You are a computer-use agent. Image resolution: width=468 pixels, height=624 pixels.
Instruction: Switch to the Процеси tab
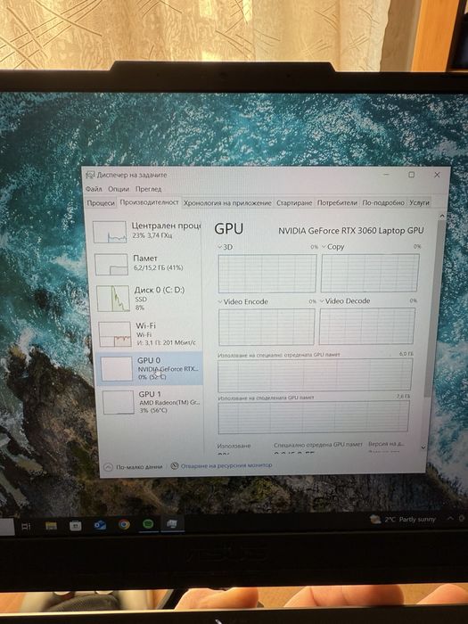coord(101,203)
